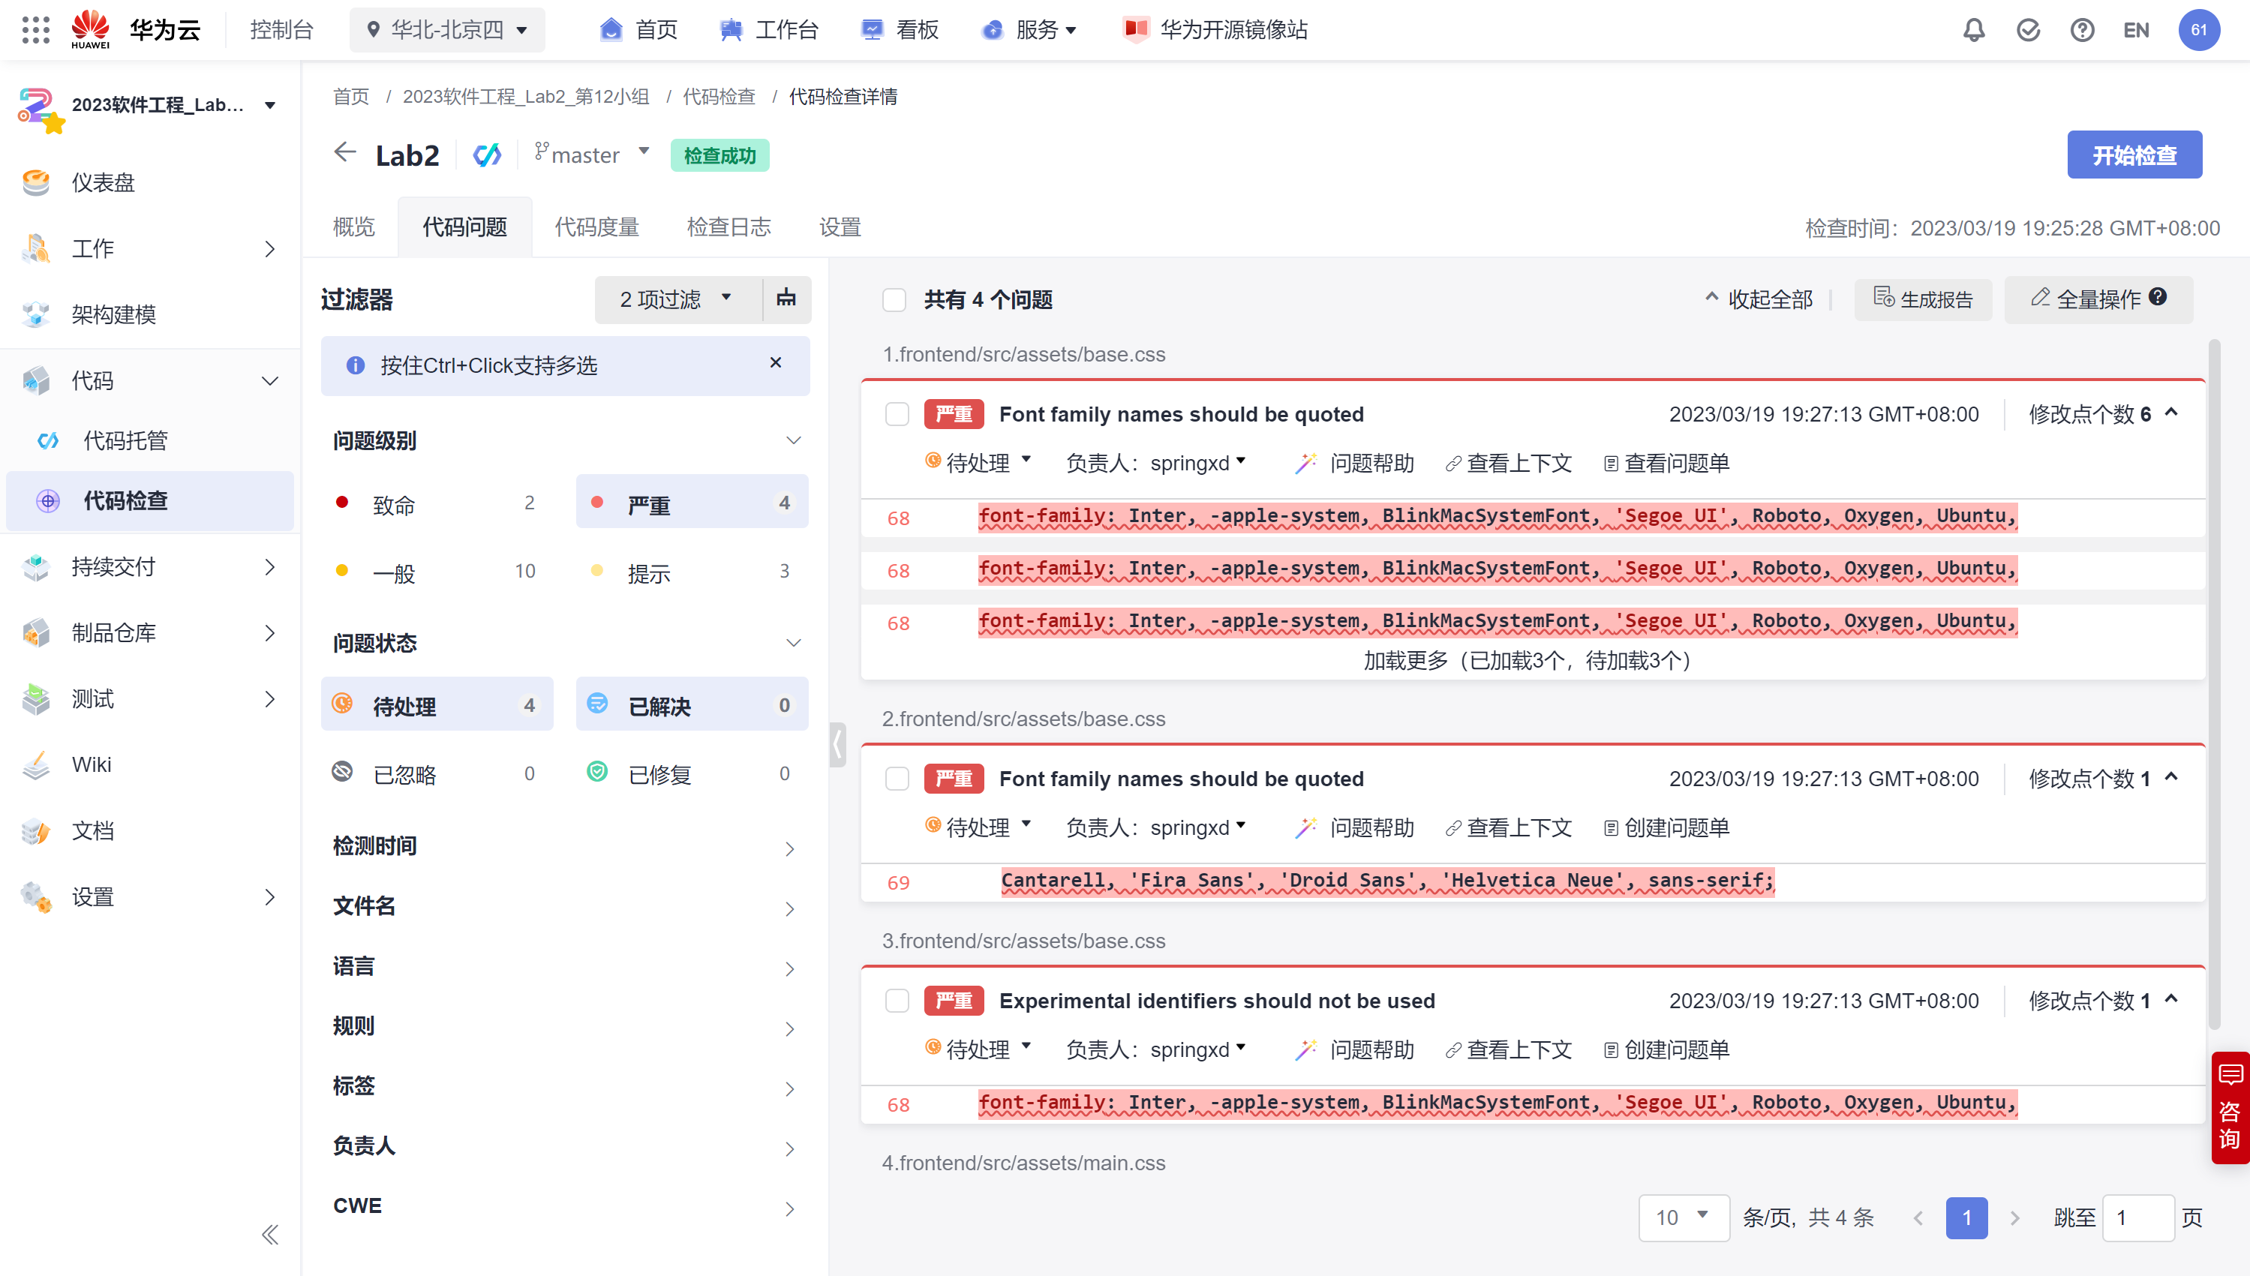This screenshot has height=1276, width=2250.
Task: Click the 开始检查 button
Action: click(x=2134, y=155)
